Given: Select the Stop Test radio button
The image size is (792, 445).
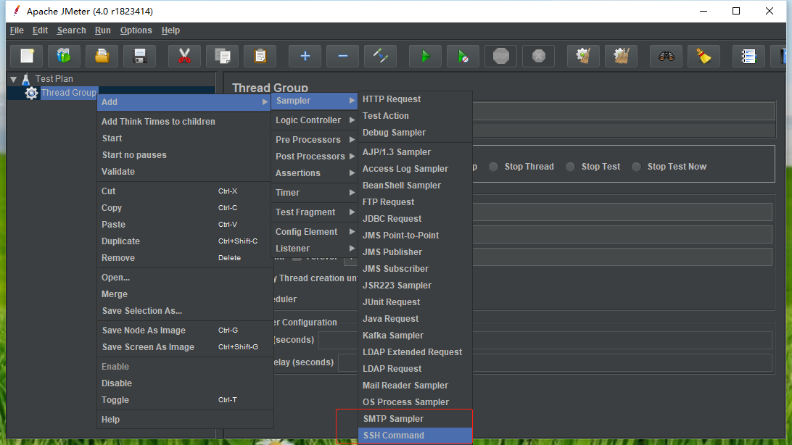Looking at the screenshot, I should [x=570, y=166].
